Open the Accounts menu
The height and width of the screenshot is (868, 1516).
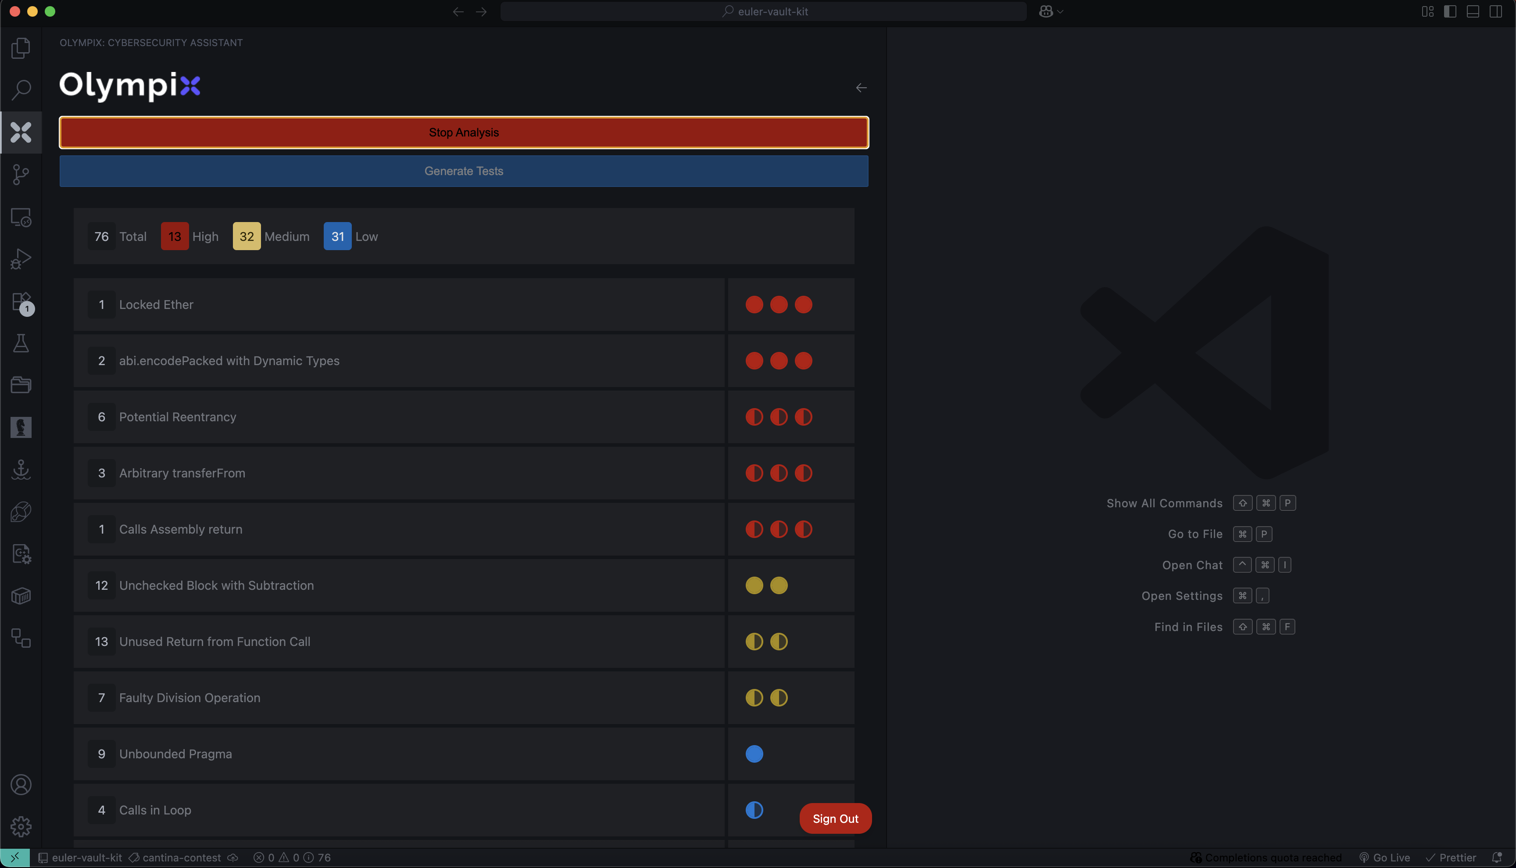click(21, 785)
